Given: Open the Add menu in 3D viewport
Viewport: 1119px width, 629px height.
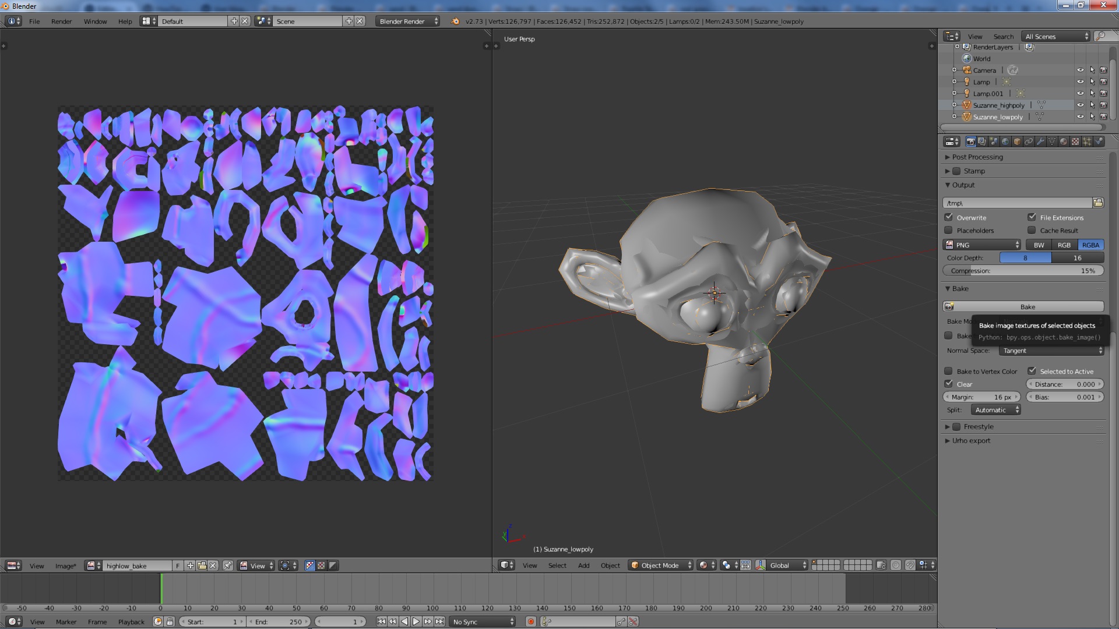Looking at the screenshot, I should coord(583,566).
